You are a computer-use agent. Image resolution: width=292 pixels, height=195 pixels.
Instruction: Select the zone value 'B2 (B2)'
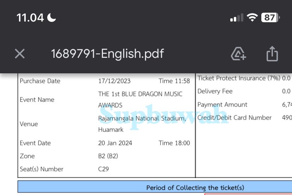(108, 156)
